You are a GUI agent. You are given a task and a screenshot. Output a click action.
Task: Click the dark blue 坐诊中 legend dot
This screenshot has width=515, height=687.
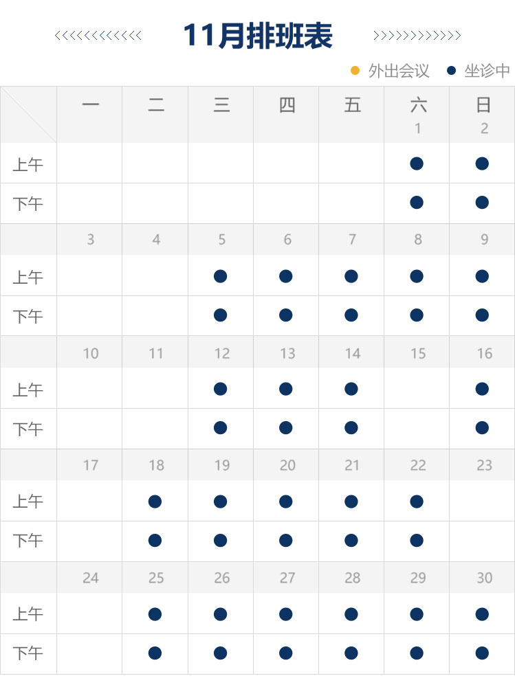pos(451,70)
